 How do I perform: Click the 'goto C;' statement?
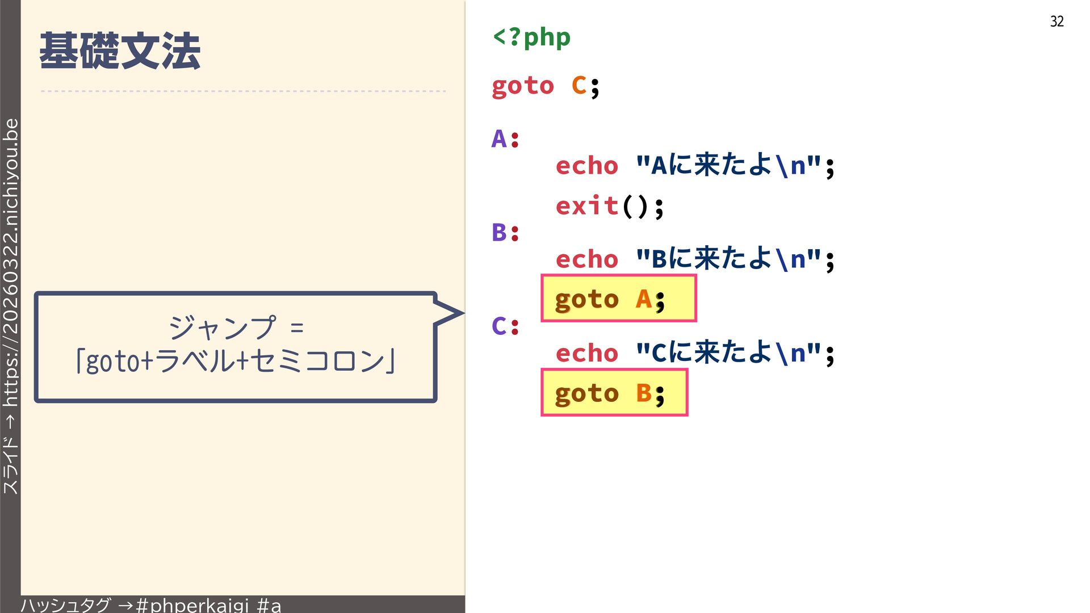545,86
